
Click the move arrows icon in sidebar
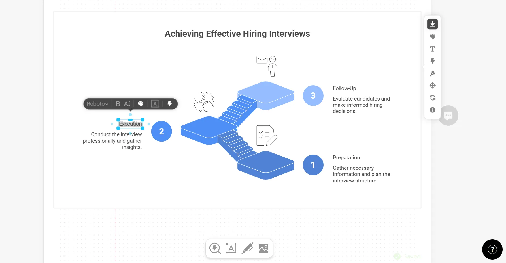tap(432, 86)
